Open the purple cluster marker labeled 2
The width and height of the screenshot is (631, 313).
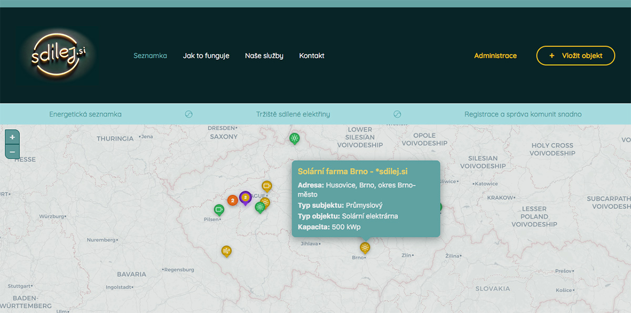[x=245, y=197]
